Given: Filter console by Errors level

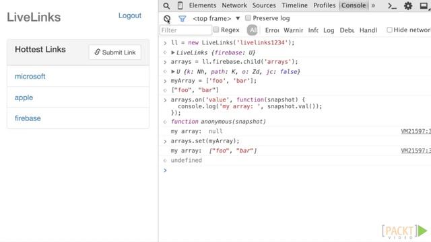Looking at the screenshot, I should coord(272,30).
